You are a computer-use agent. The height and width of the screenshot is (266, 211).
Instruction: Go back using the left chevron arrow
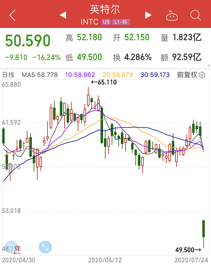point(12,15)
